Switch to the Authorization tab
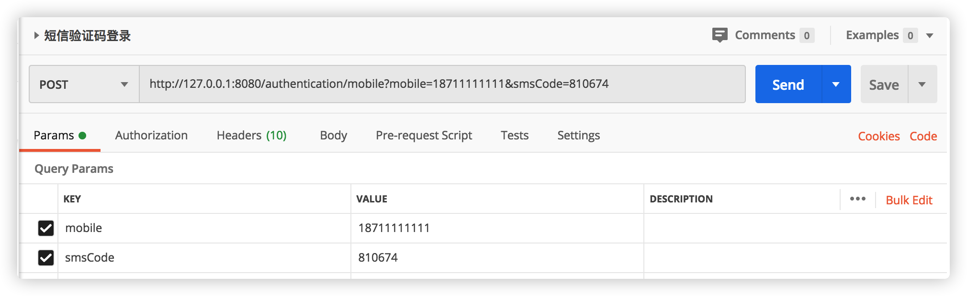The width and height of the screenshot is (967, 296). coord(151,136)
